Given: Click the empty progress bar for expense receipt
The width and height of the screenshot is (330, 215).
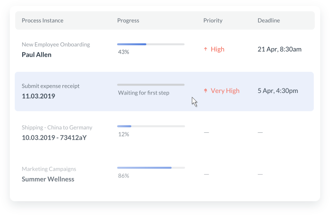Looking at the screenshot, I should point(150,85).
